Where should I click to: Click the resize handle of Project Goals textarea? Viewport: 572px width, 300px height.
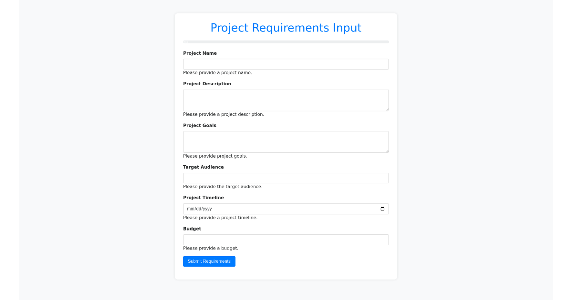[x=387, y=151]
